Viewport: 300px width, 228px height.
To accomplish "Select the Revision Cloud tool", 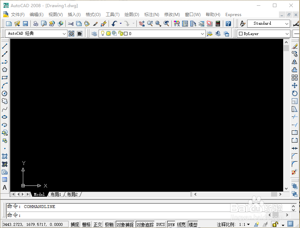I will coord(5,101).
